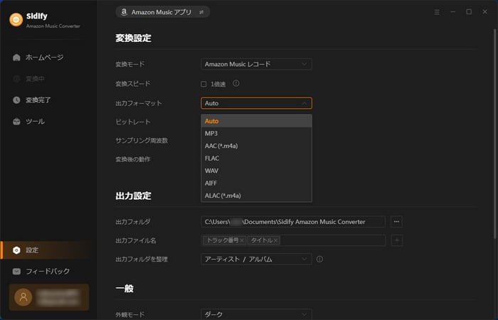Click the 一般 heading
498x320 pixels.
coord(124,288)
